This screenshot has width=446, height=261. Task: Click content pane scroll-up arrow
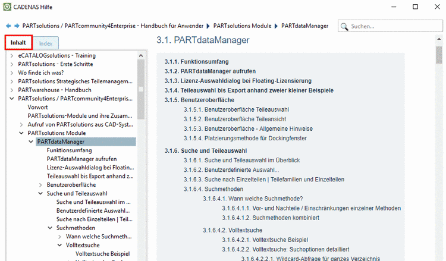pyautogui.click(x=439, y=40)
